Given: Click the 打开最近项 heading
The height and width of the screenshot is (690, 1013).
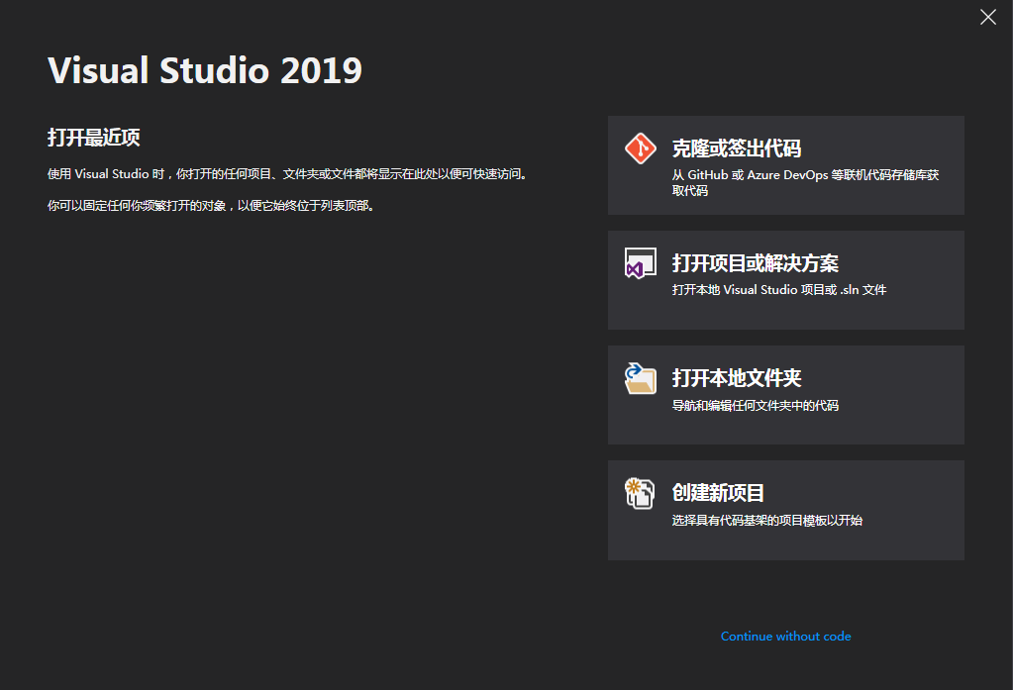Looking at the screenshot, I should (94, 138).
